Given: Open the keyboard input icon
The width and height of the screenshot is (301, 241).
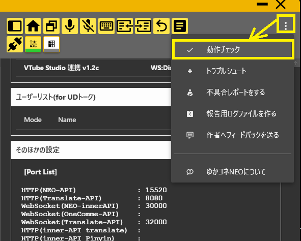Looking at the screenshot, I should tap(106, 26).
